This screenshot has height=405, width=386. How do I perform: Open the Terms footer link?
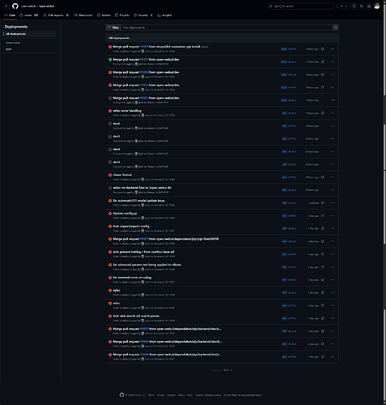tap(151, 395)
